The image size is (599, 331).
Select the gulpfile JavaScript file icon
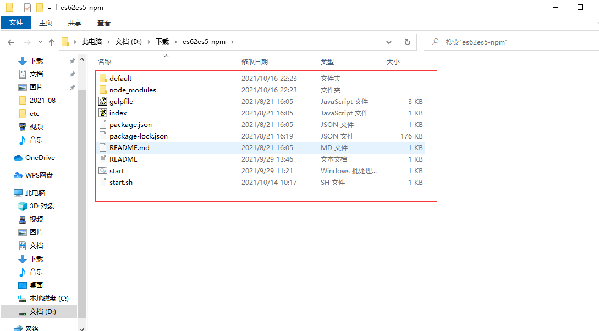coord(102,102)
